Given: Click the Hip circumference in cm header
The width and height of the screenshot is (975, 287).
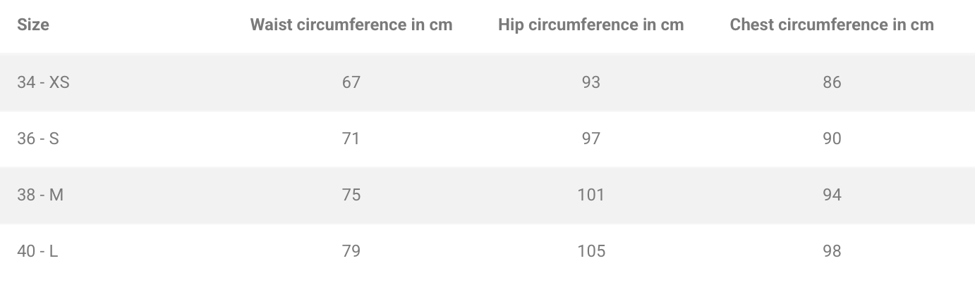Looking at the screenshot, I should pyautogui.click(x=591, y=25).
